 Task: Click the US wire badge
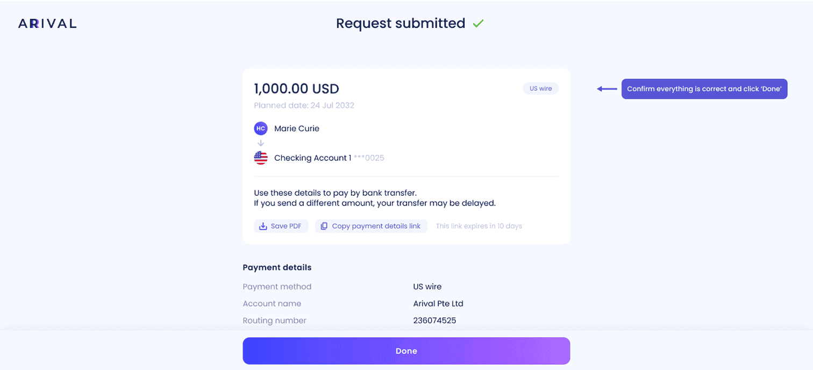tap(540, 89)
